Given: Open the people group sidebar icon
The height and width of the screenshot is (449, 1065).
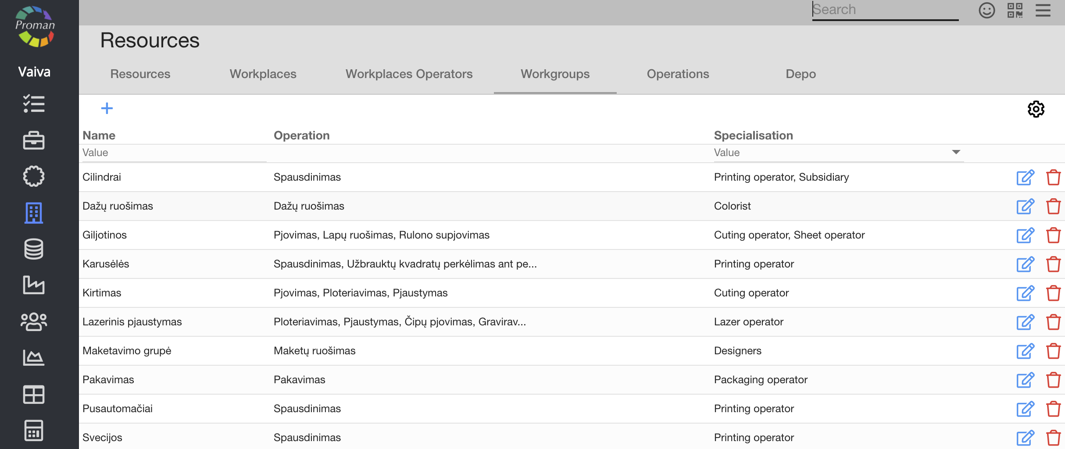Looking at the screenshot, I should (34, 321).
